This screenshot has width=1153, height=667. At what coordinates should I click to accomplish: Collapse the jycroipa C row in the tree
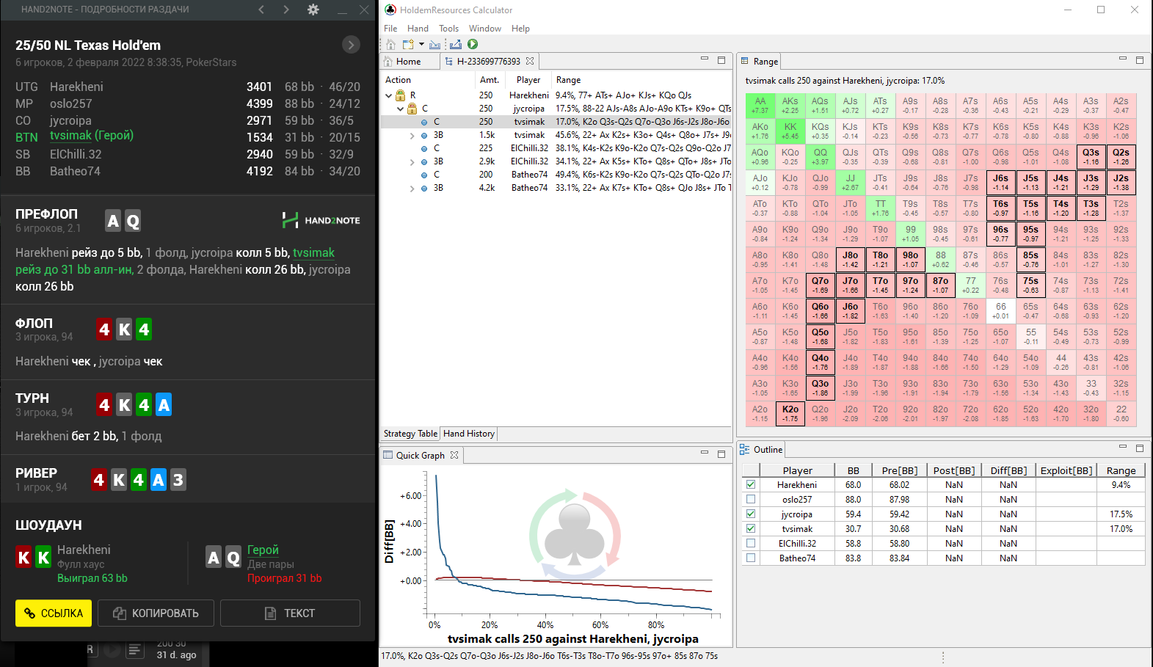401,109
